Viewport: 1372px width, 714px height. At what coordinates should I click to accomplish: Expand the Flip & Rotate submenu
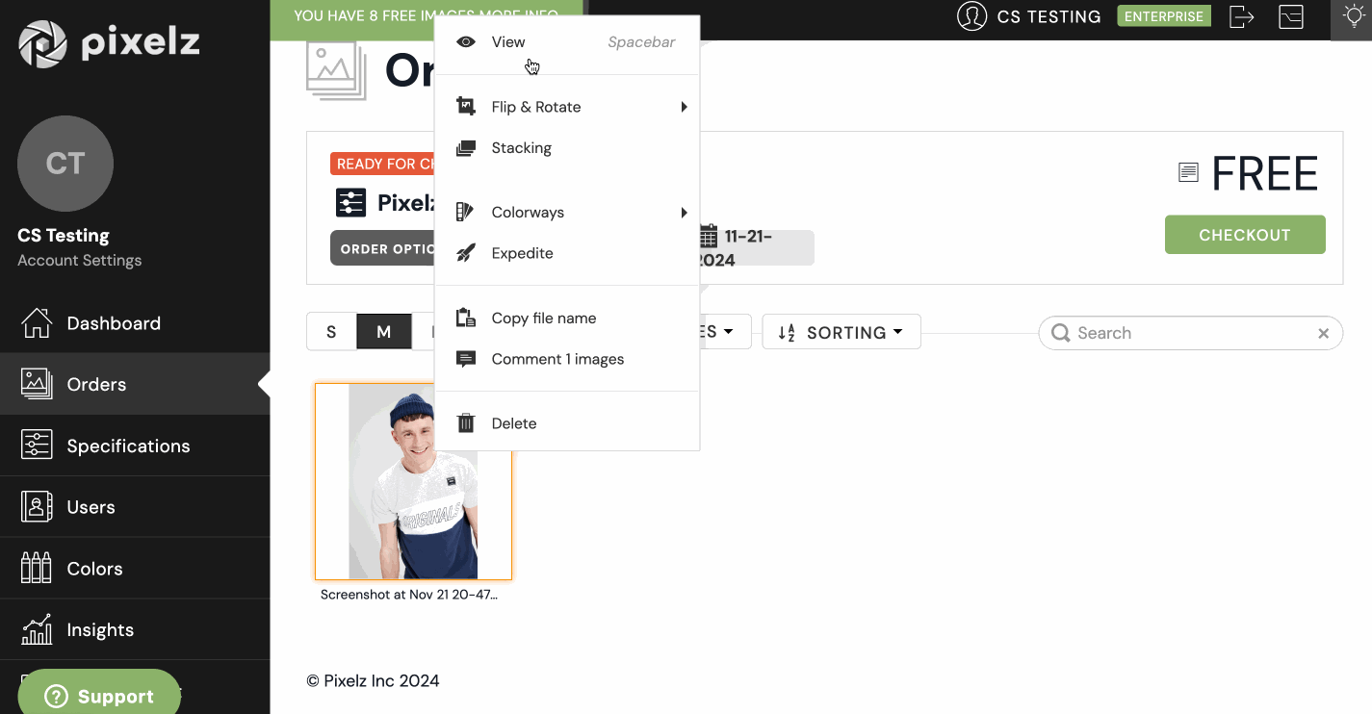(x=535, y=107)
